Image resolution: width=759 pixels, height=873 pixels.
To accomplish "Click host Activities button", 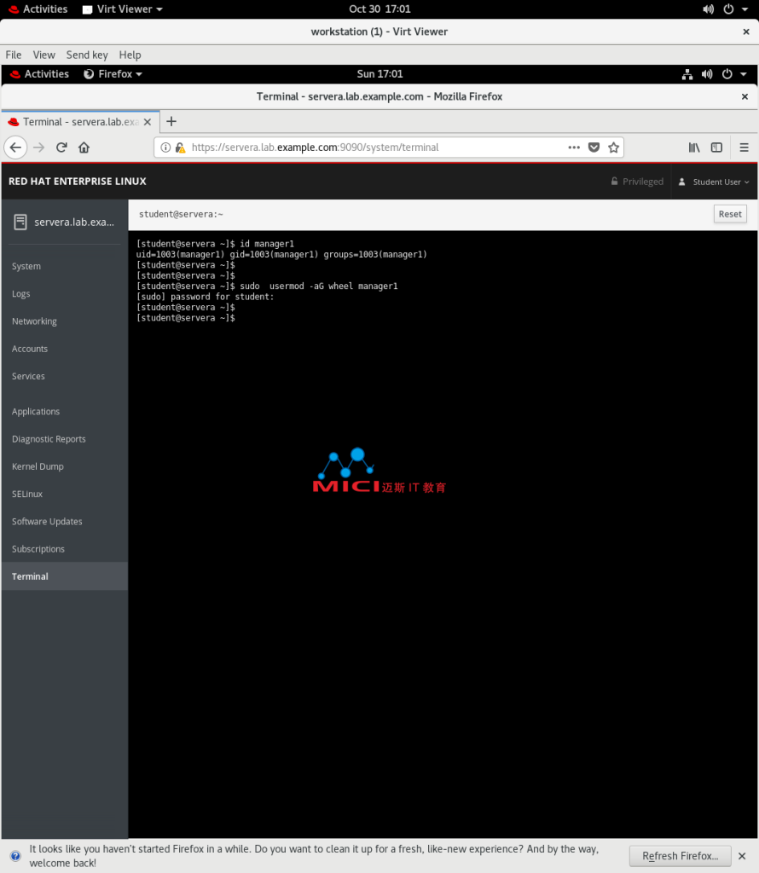I will (38, 9).
